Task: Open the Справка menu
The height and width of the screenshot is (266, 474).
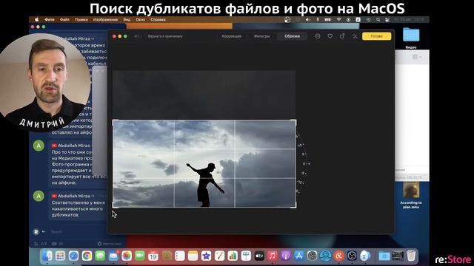Action: (158, 20)
